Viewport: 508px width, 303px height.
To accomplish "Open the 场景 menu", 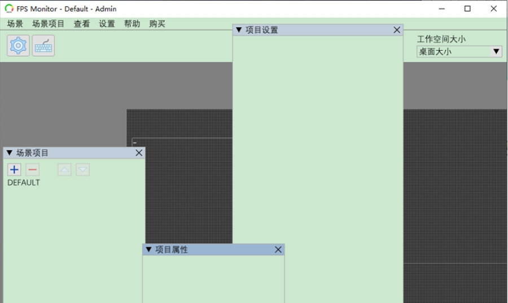I will pos(15,24).
